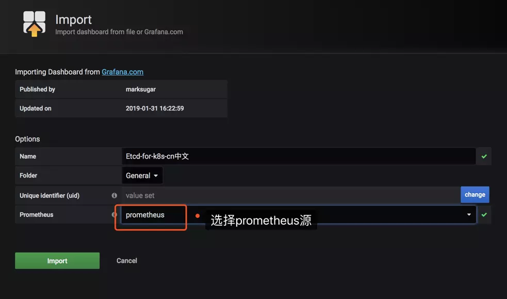Click the Folder row label

click(x=28, y=176)
